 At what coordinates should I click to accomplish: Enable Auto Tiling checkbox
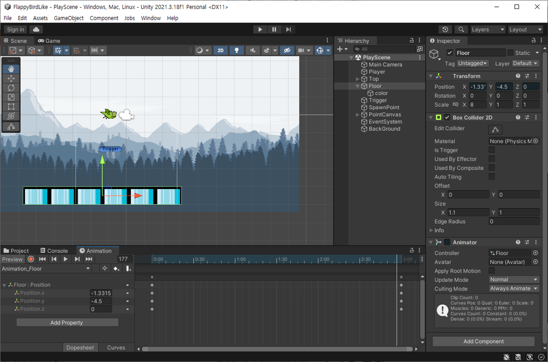(x=492, y=177)
